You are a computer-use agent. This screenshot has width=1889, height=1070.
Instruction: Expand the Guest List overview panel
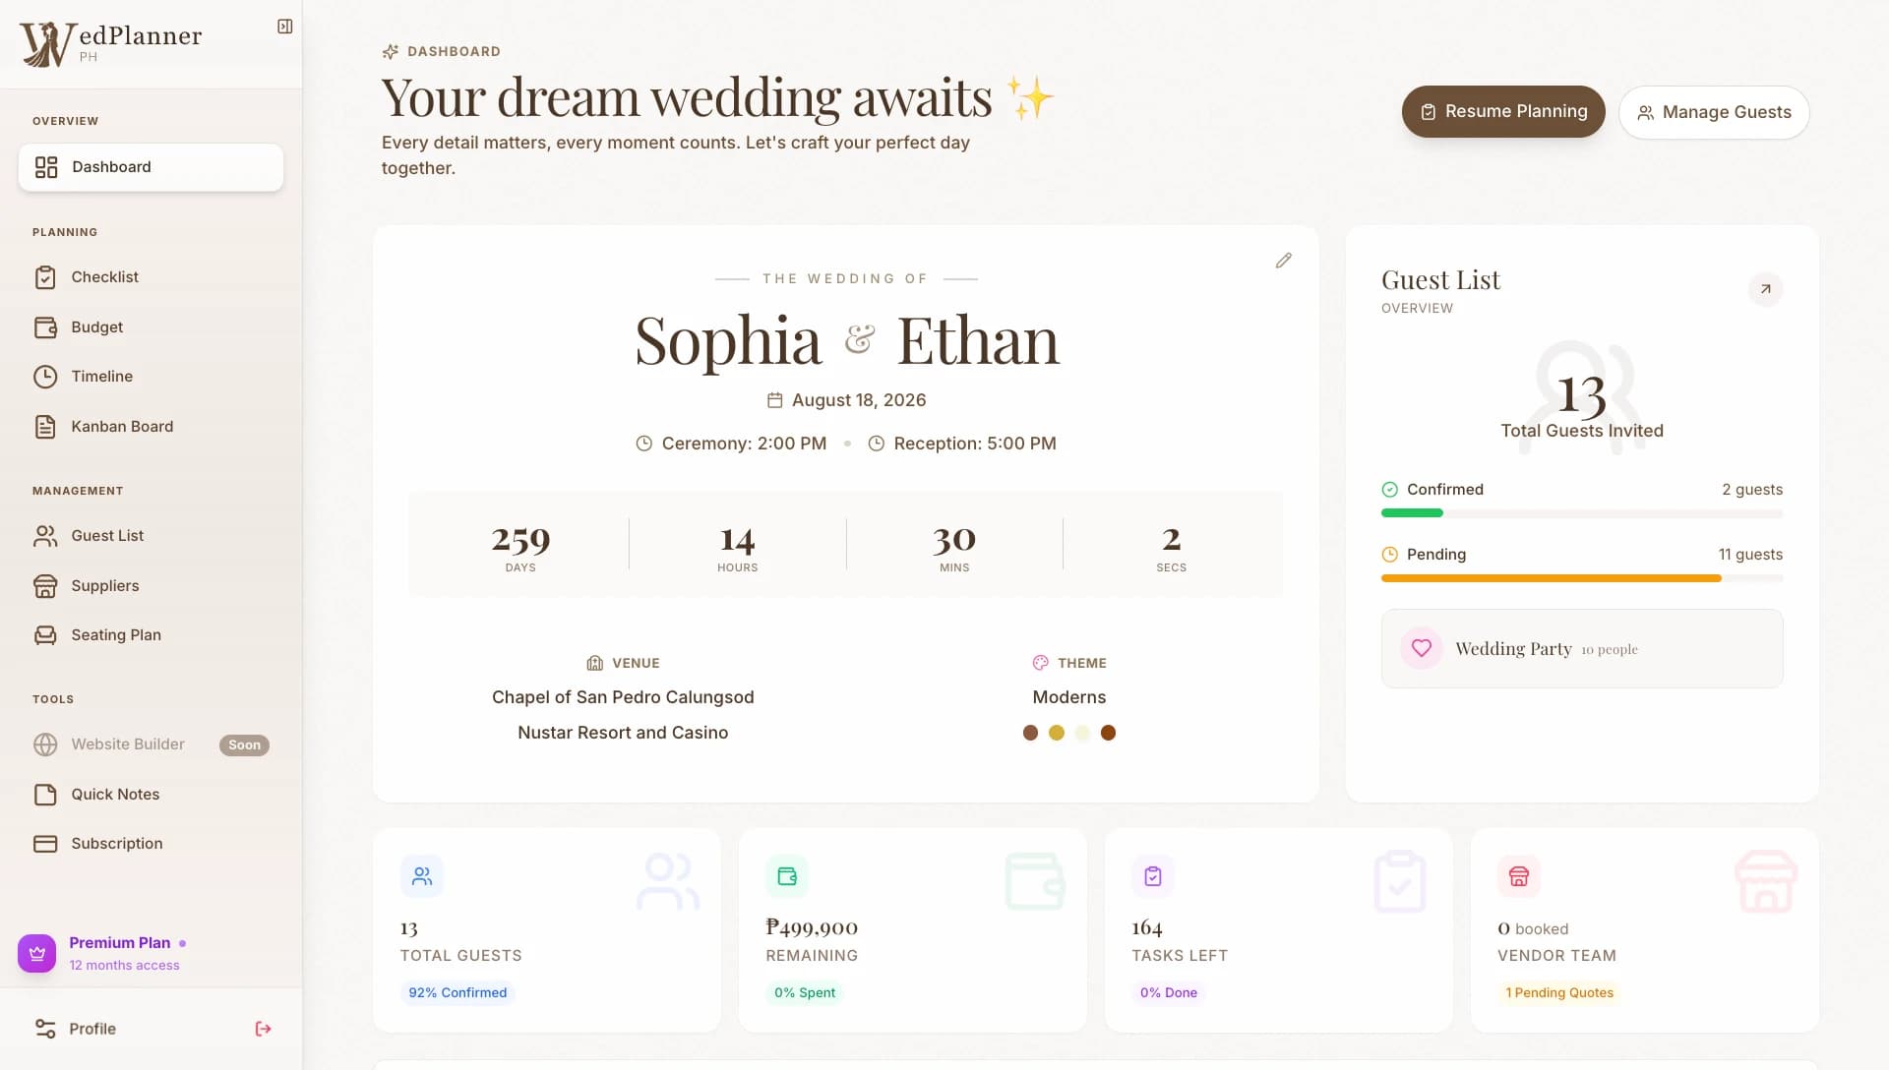coord(1766,289)
